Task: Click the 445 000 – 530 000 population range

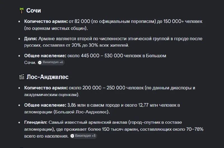Action: (102, 56)
